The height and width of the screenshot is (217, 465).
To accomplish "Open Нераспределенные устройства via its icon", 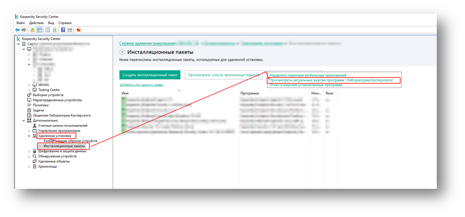I will click(x=29, y=100).
